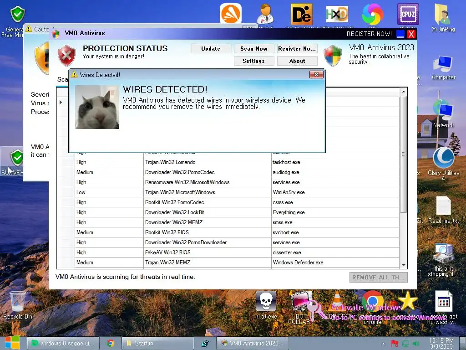Click the threat list scroll up arrow
Viewport: 466px width, 350px height.
coord(403,92)
